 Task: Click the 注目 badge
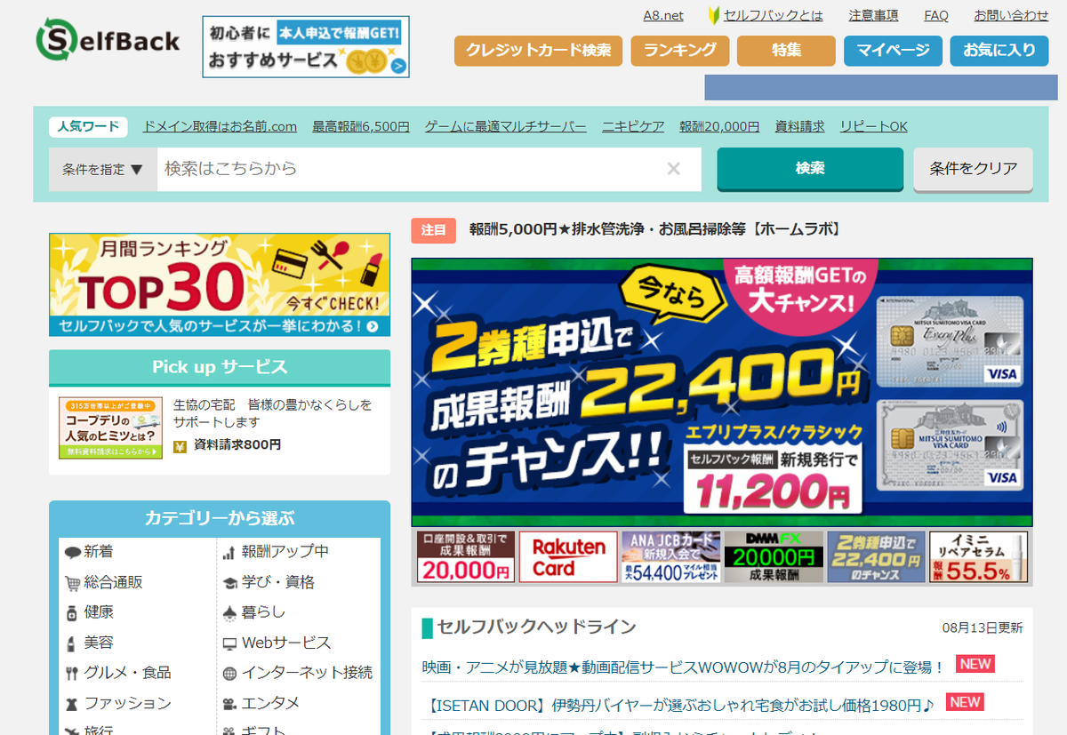coord(434,229)
